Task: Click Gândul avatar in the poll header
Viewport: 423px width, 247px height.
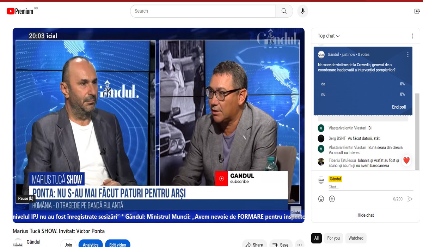Action: click(321, 54)
